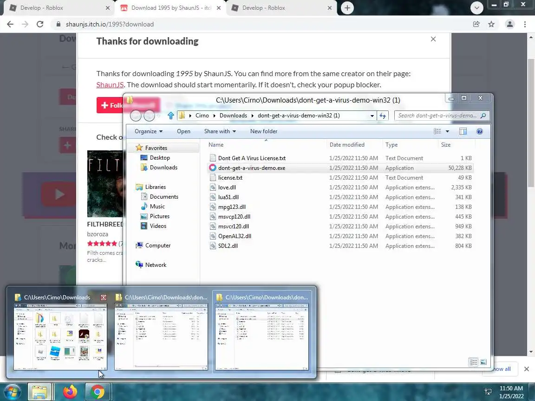Go back in Chrome
The width and height of the screenshot is (535, 401).
[x=10, y=24]
